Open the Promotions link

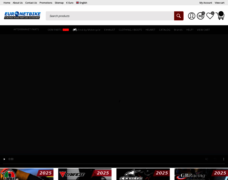tap(46, 3)
